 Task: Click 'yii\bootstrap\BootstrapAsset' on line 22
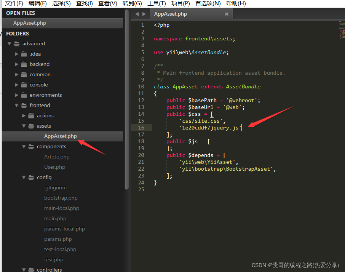tap(226, 169)
